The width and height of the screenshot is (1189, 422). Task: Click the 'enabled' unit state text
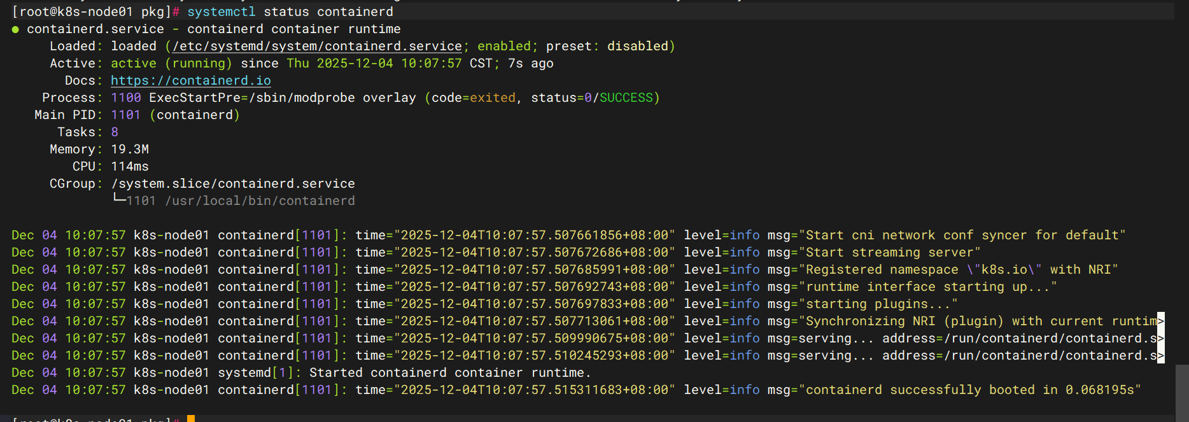(x=503, y=46)
